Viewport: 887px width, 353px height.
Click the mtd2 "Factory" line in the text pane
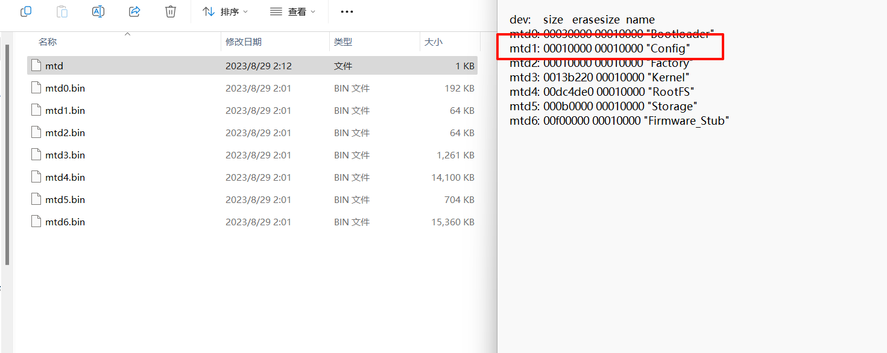pyautogui.click(x=601, y=63)
